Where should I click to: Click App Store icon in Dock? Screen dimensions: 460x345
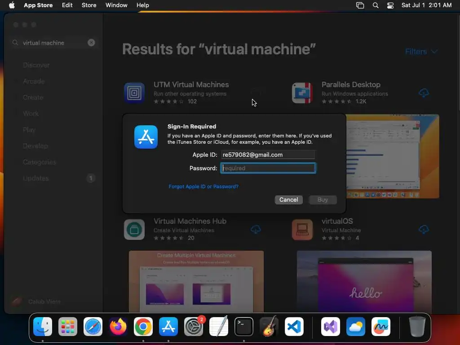(x=168, y=327)
